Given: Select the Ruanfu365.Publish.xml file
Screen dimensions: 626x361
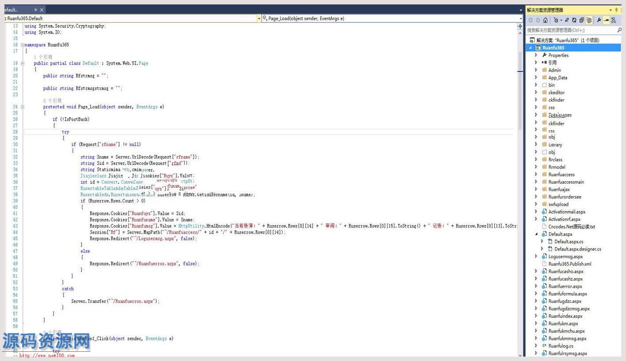Looking at the screenshot, I should 570,264.
